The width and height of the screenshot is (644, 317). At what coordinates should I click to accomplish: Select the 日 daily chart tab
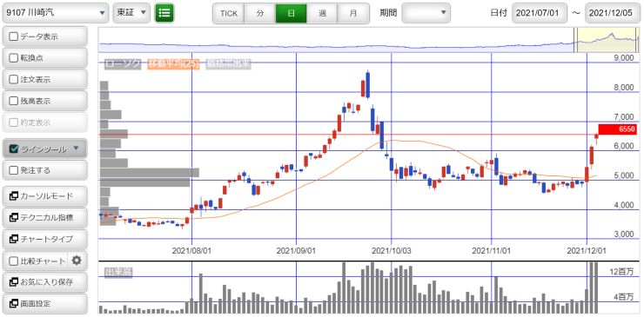292,14
